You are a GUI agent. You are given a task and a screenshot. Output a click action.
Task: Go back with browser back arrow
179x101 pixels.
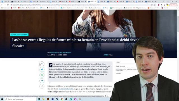pyautogui.click(x=2, y=5)
